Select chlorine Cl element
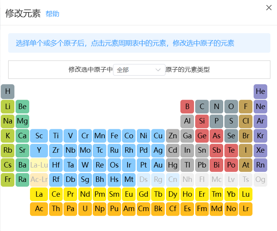Screen dimensions: 277x231 point(245,121)
